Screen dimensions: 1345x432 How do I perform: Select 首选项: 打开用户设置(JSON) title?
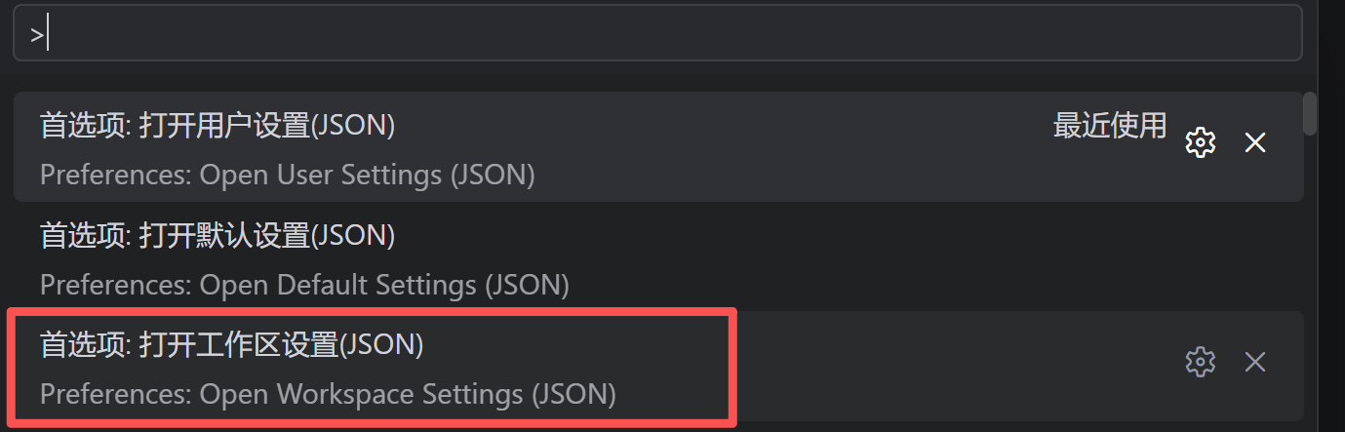[x=217, y=125]
